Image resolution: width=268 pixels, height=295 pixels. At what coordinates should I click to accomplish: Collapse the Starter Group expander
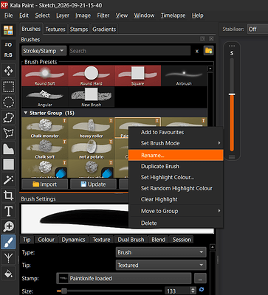pyautogui.click(x=25, y=113)
